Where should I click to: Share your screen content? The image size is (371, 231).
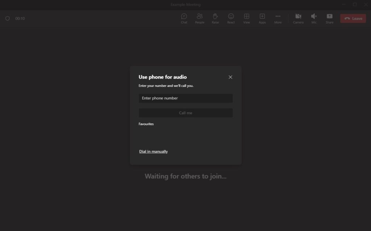[329, 18]
